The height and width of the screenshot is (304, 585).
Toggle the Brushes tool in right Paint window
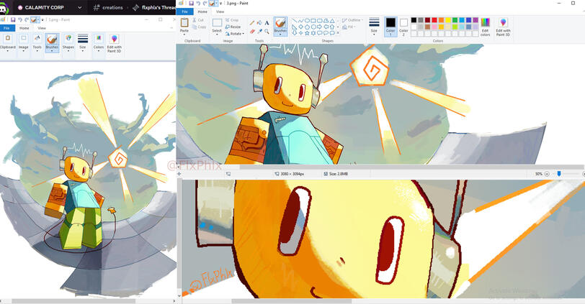[x=280, y=24]
